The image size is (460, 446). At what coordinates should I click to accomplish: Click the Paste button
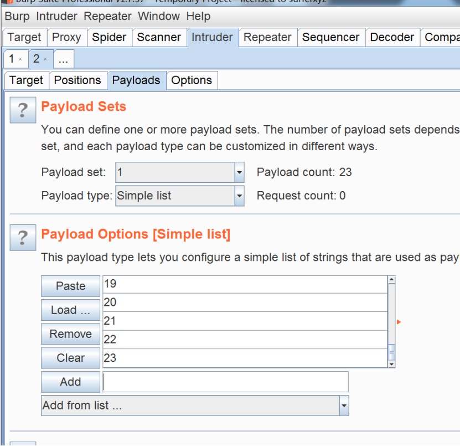70,286
